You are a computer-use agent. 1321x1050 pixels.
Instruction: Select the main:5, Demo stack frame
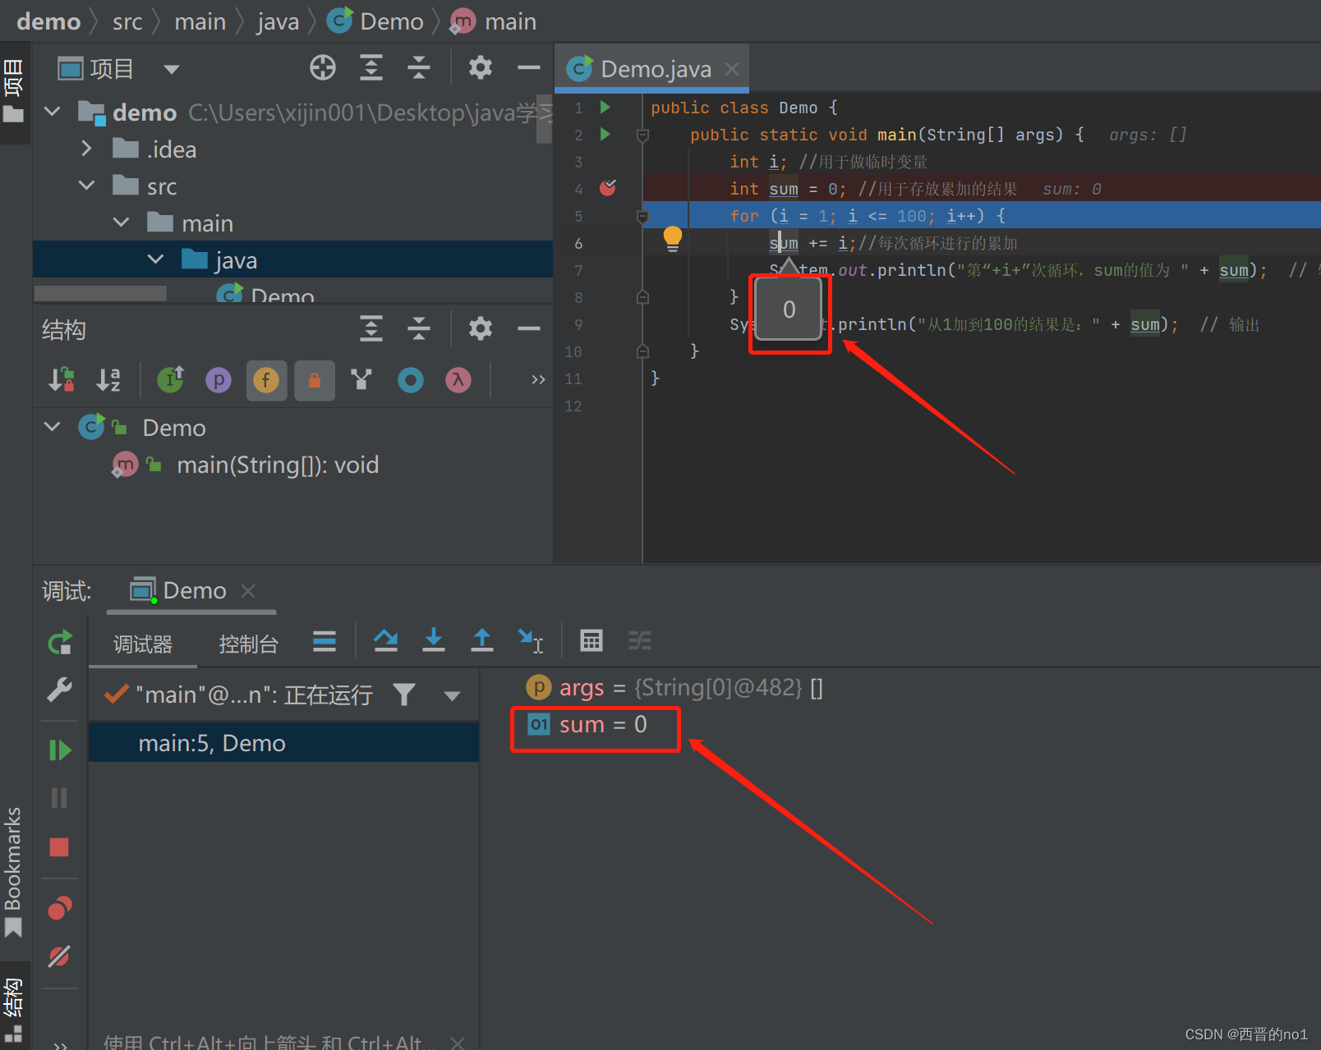[283, 743]
